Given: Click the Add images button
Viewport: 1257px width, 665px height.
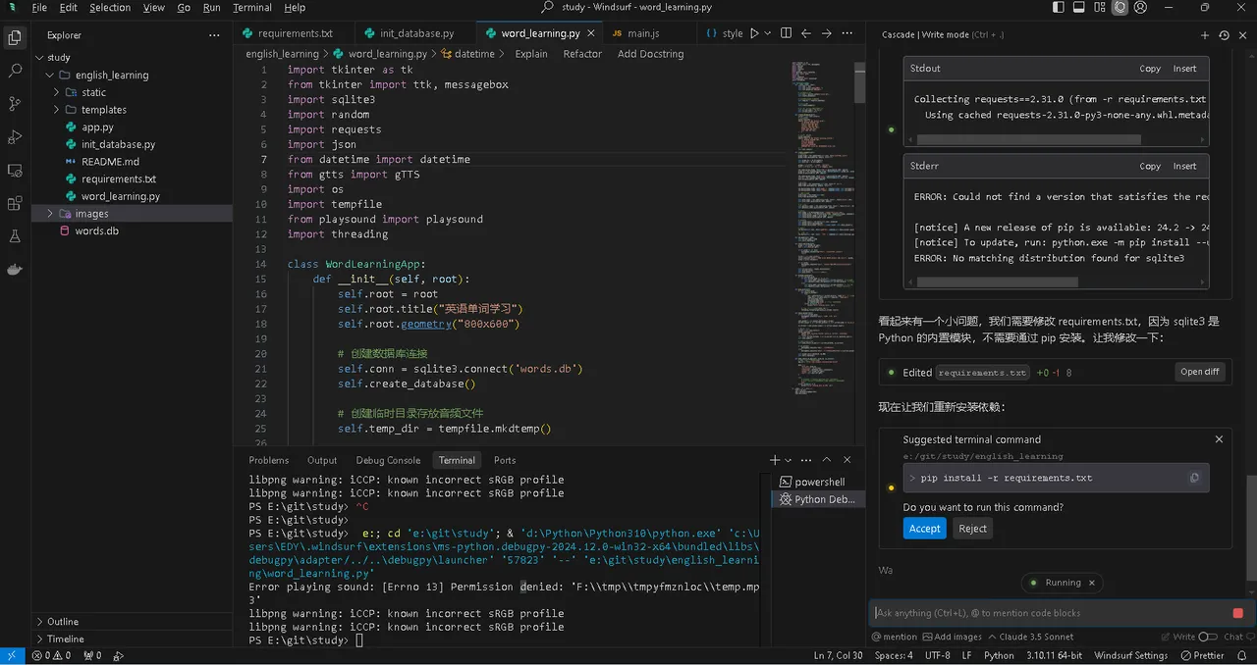Looking at the screenshot, I should coord(951,637).
